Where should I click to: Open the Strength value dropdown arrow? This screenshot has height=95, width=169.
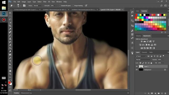coord(56,6)
